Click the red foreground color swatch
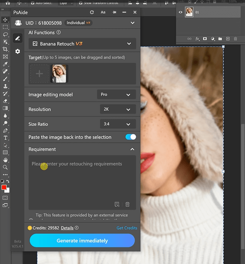The image size is (245, 264). pos(4,187)
